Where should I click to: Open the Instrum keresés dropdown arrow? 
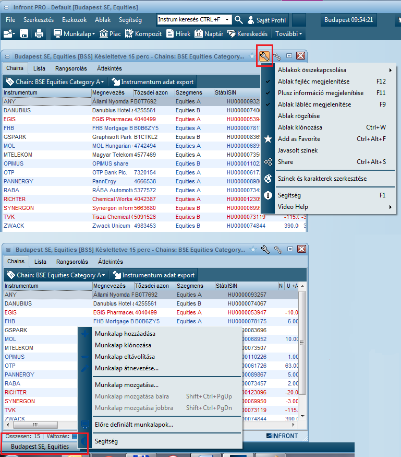point(227,19)
